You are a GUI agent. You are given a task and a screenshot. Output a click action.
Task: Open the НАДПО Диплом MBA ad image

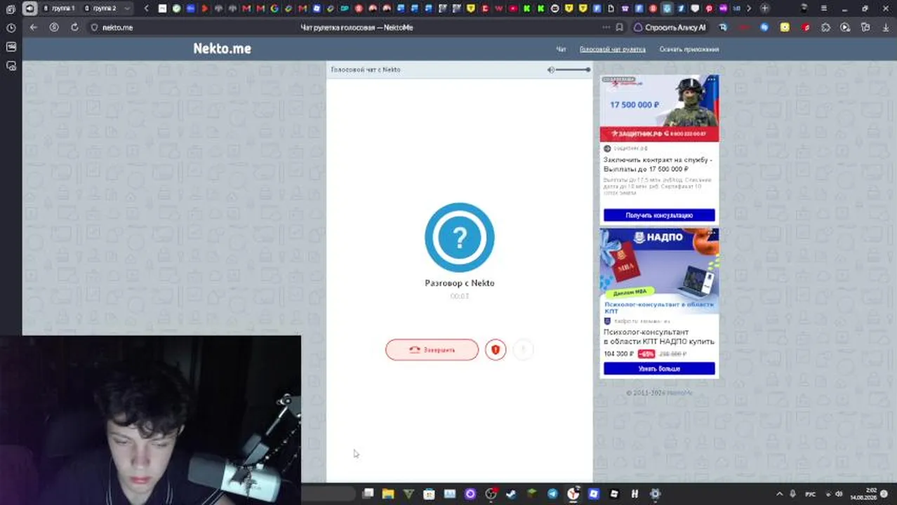(x=659, y=264)
